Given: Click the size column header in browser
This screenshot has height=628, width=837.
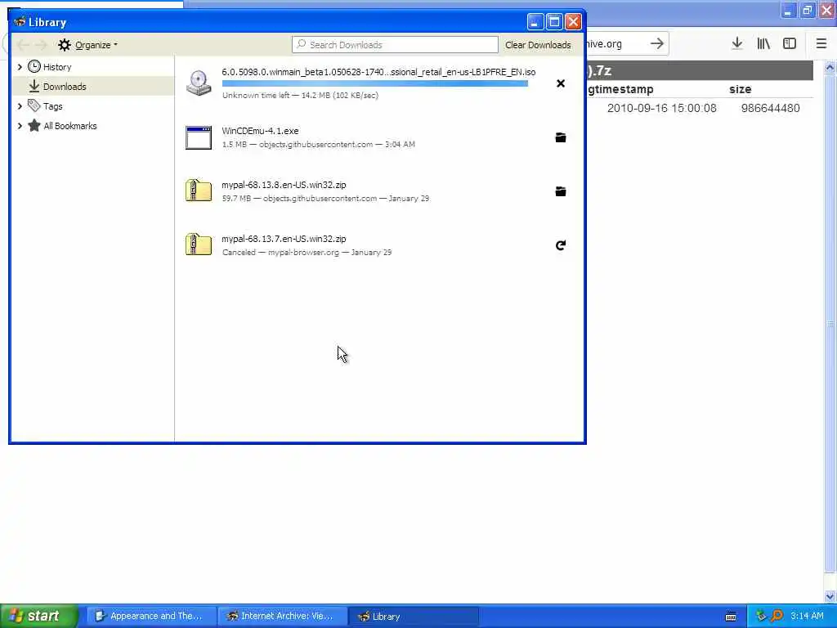Looking at the screenshot, I should coord(741,89).
